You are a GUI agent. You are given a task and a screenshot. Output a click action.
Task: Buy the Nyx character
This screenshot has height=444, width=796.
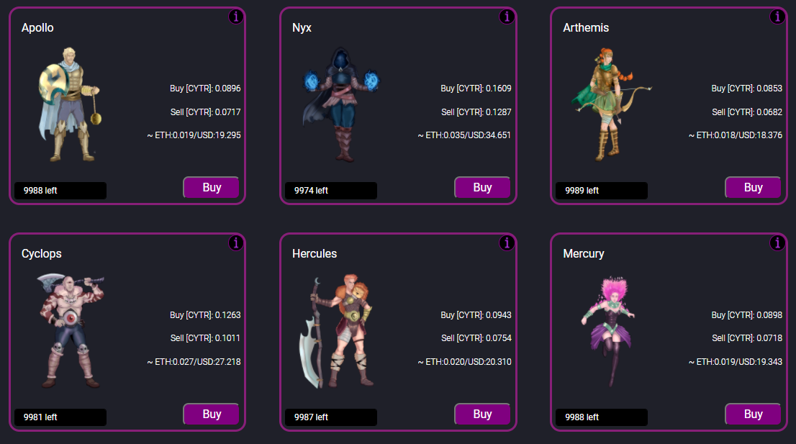pyautogui.click(x=482, y=187)
